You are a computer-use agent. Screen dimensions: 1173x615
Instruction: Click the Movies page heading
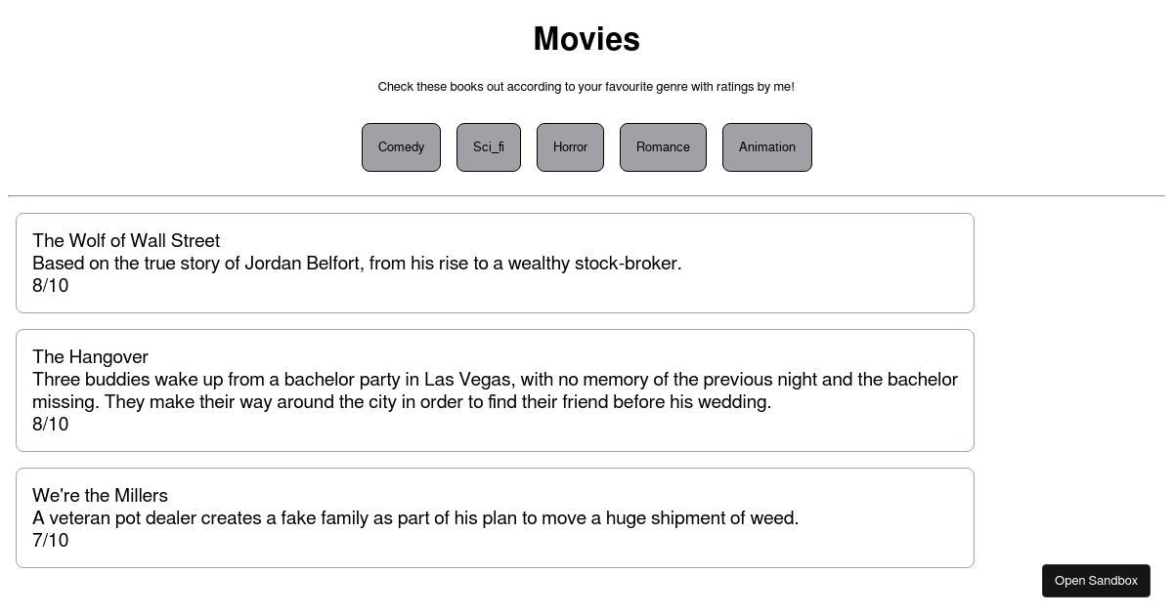[x=586, y=39]
